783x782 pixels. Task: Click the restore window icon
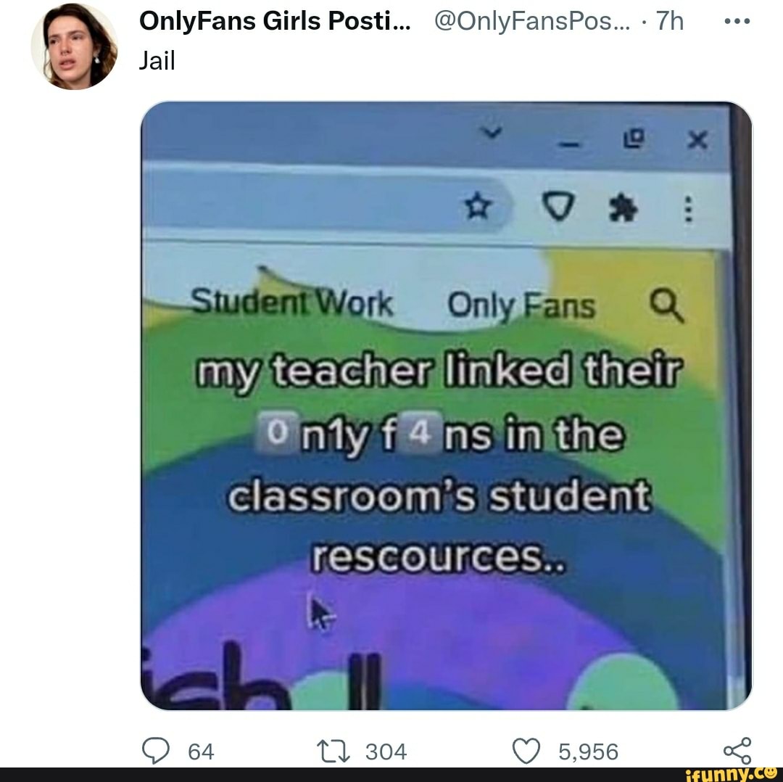coord(633,139)
